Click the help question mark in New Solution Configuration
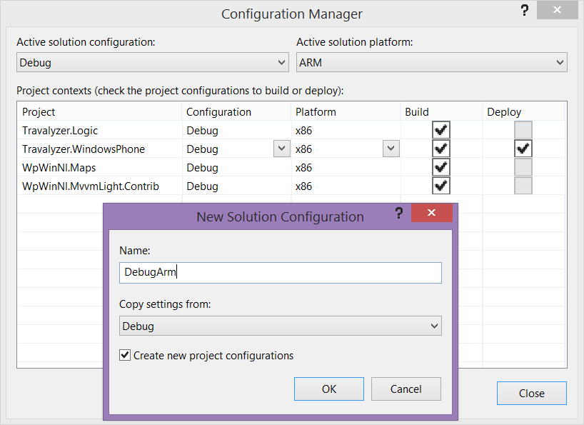584x425 pixels. (x=399, y=213)
